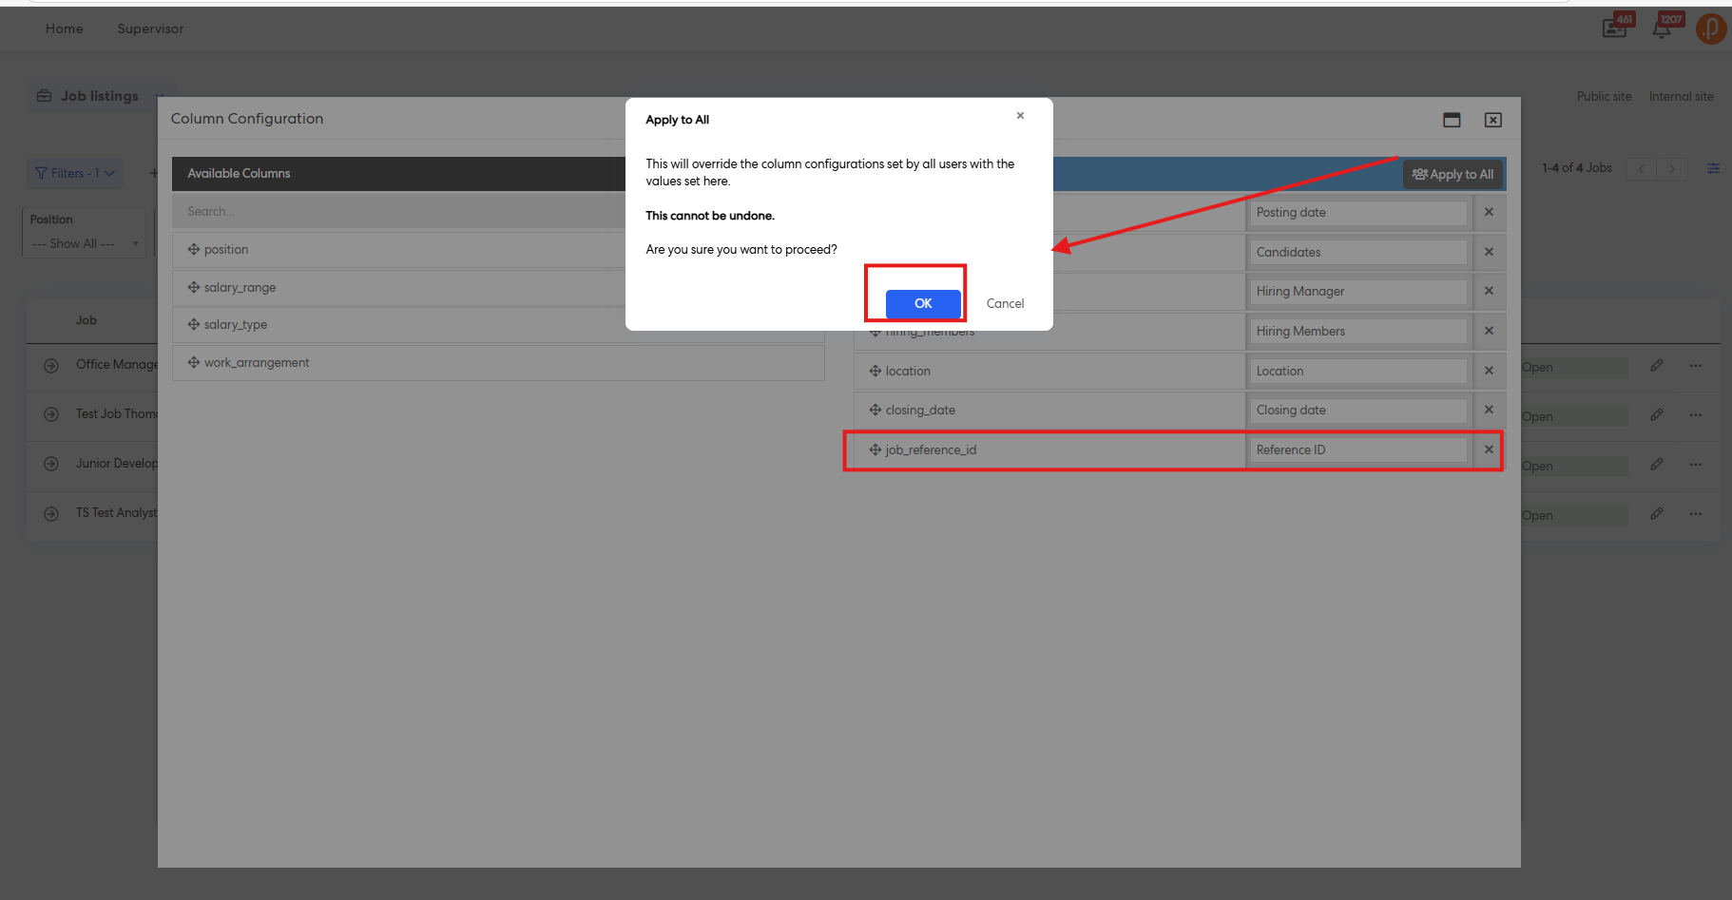
Task: Remove the Posting date column
Action: (1489, 213)
